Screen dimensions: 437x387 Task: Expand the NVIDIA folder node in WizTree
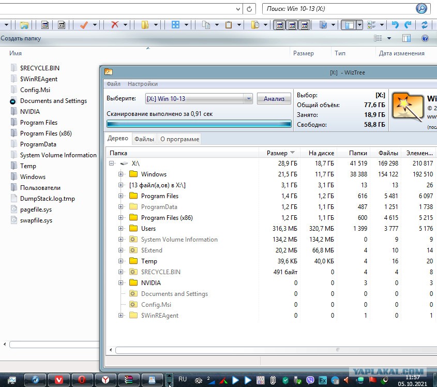120,283
